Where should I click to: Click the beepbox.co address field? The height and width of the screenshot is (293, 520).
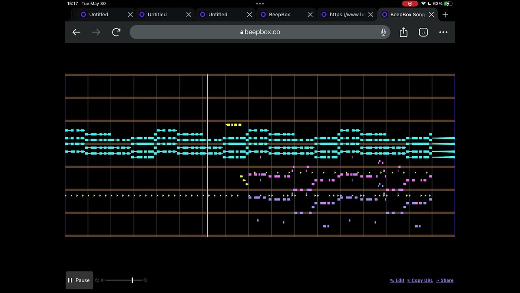260,32
